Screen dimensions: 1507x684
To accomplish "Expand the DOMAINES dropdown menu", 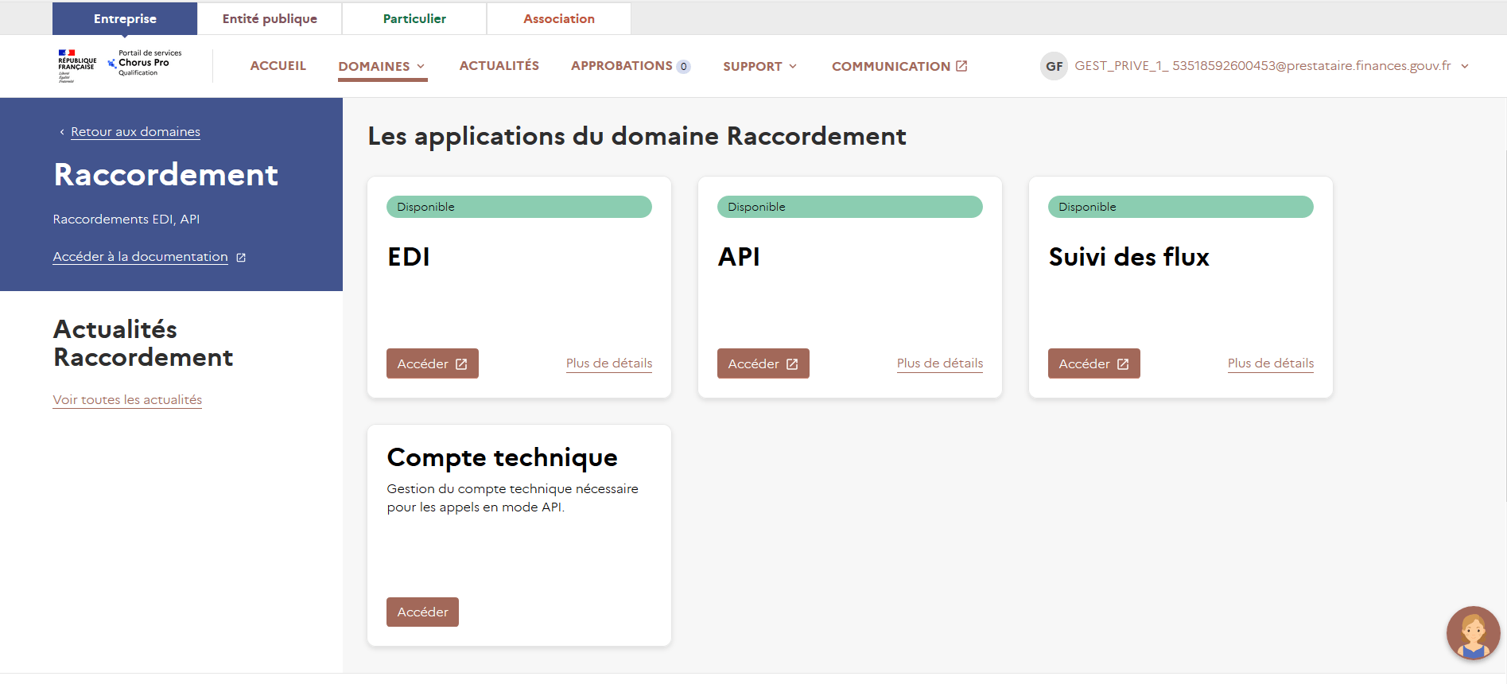I will (x=382, y=67).
